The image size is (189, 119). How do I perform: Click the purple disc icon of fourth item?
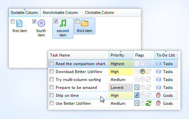click(x=41, y=23)
